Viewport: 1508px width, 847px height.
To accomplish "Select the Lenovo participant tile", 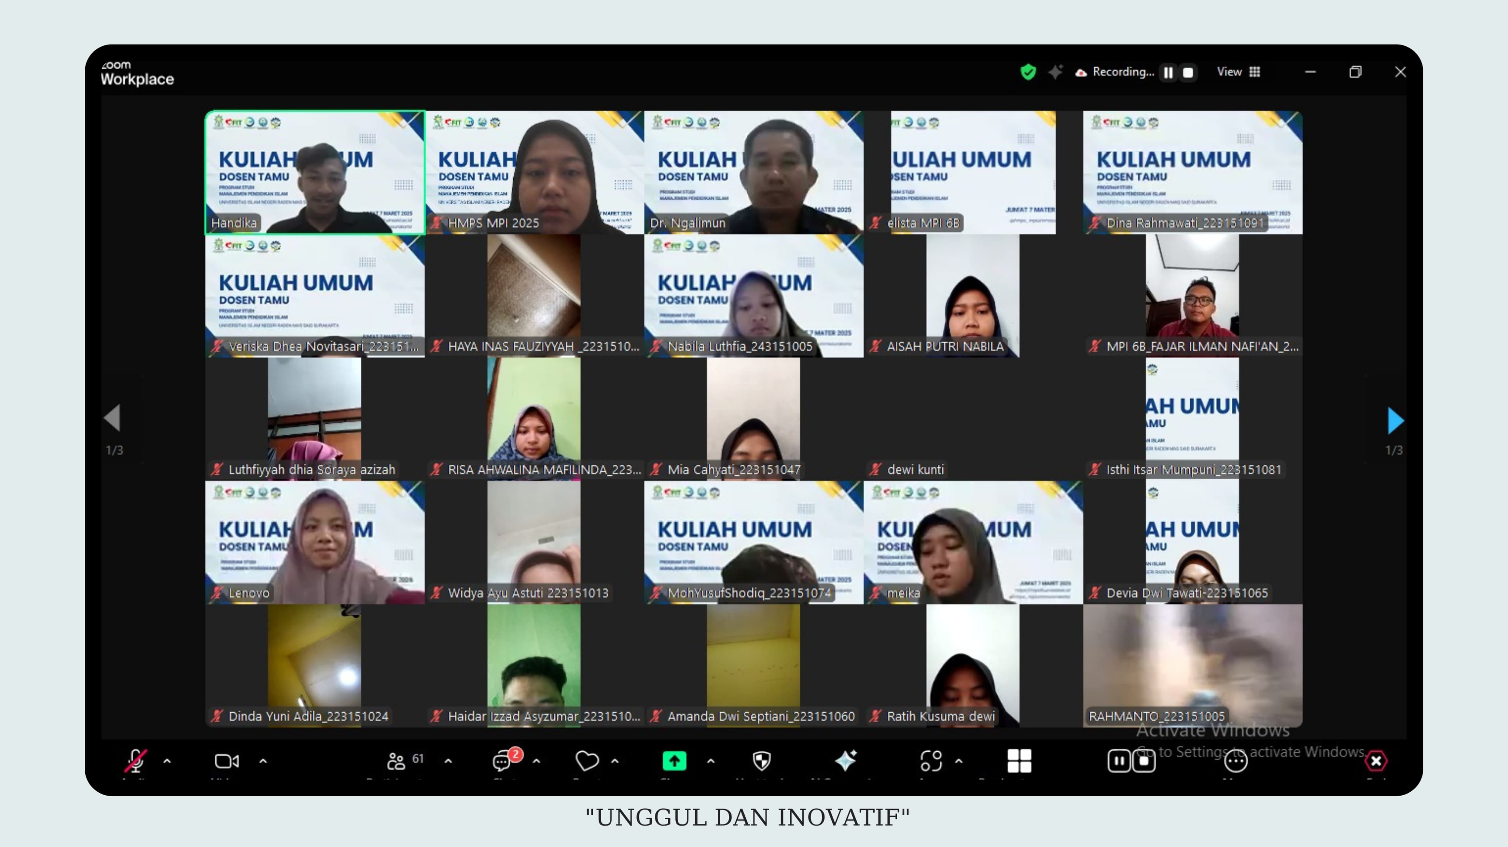I will pos(315,543).
